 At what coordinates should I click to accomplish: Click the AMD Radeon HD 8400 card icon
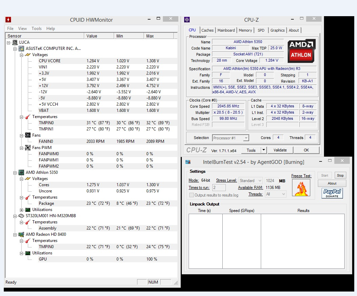[21, 234]
